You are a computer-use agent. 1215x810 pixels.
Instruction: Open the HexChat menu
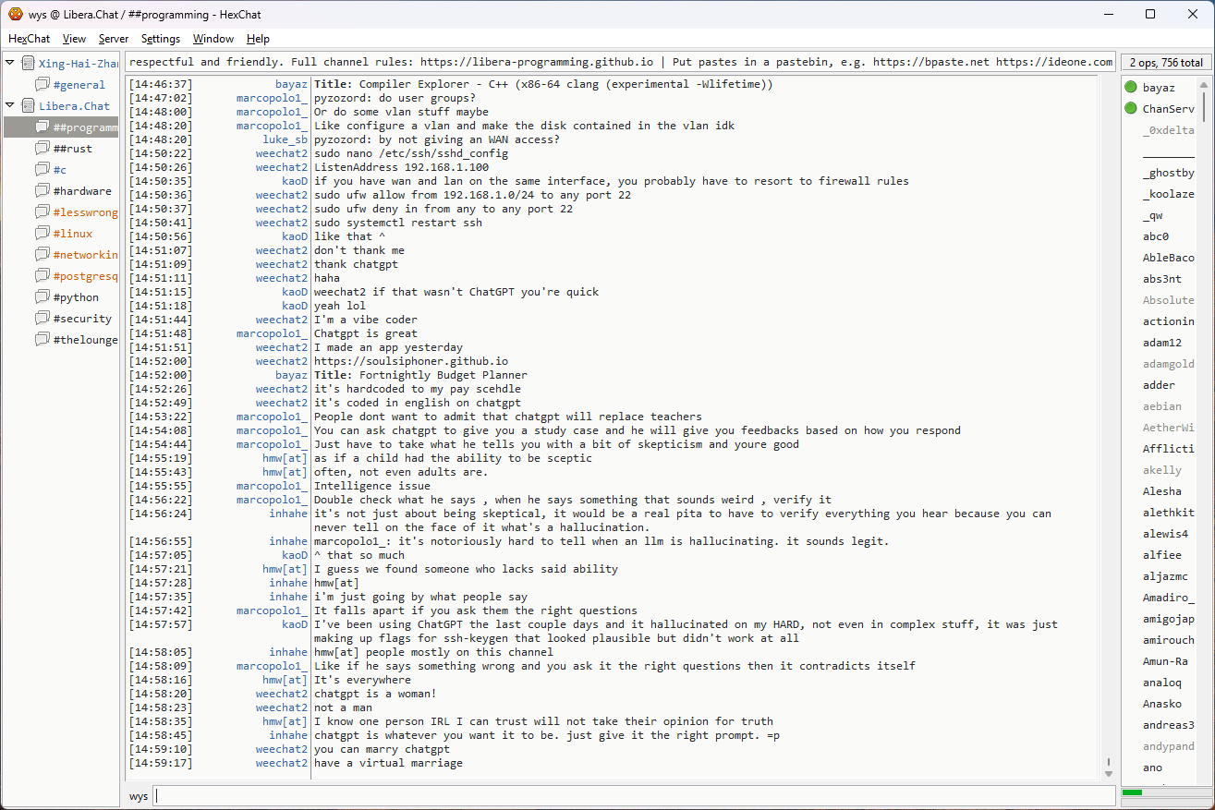pyautogui.click(x=29, y=39)
